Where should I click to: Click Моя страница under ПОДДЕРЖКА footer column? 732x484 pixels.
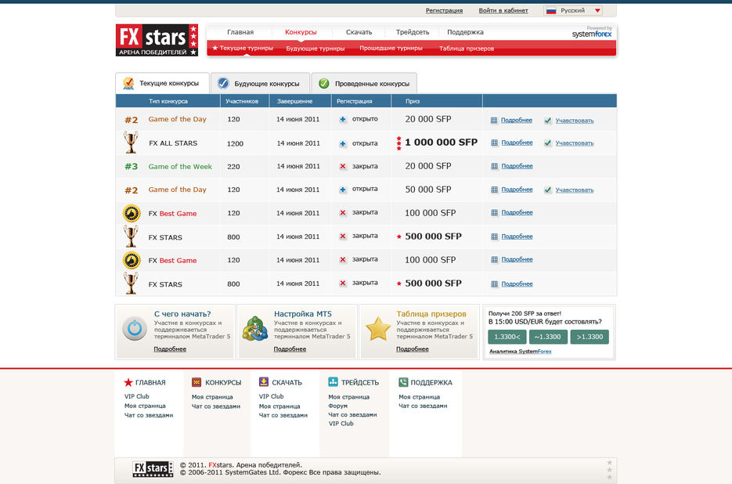pyautogui.click(x=419, y=396)
